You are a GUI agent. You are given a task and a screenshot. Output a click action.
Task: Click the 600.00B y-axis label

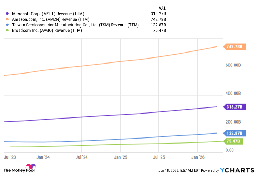point(233,65)
